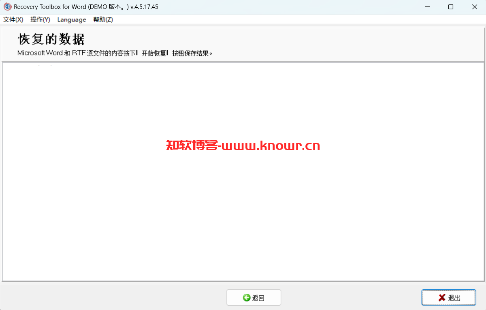The height and width of the screenshot is (310, 486).
Task: Click the description text mentioning Microsoft Word 和 RTF
Action: click(x=115, y=53)
